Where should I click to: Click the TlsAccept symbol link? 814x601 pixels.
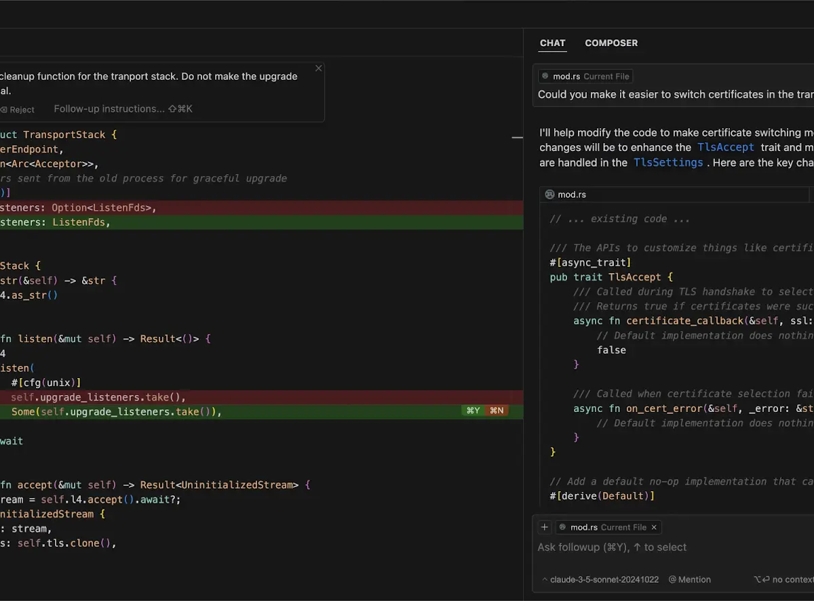[725, 147]
